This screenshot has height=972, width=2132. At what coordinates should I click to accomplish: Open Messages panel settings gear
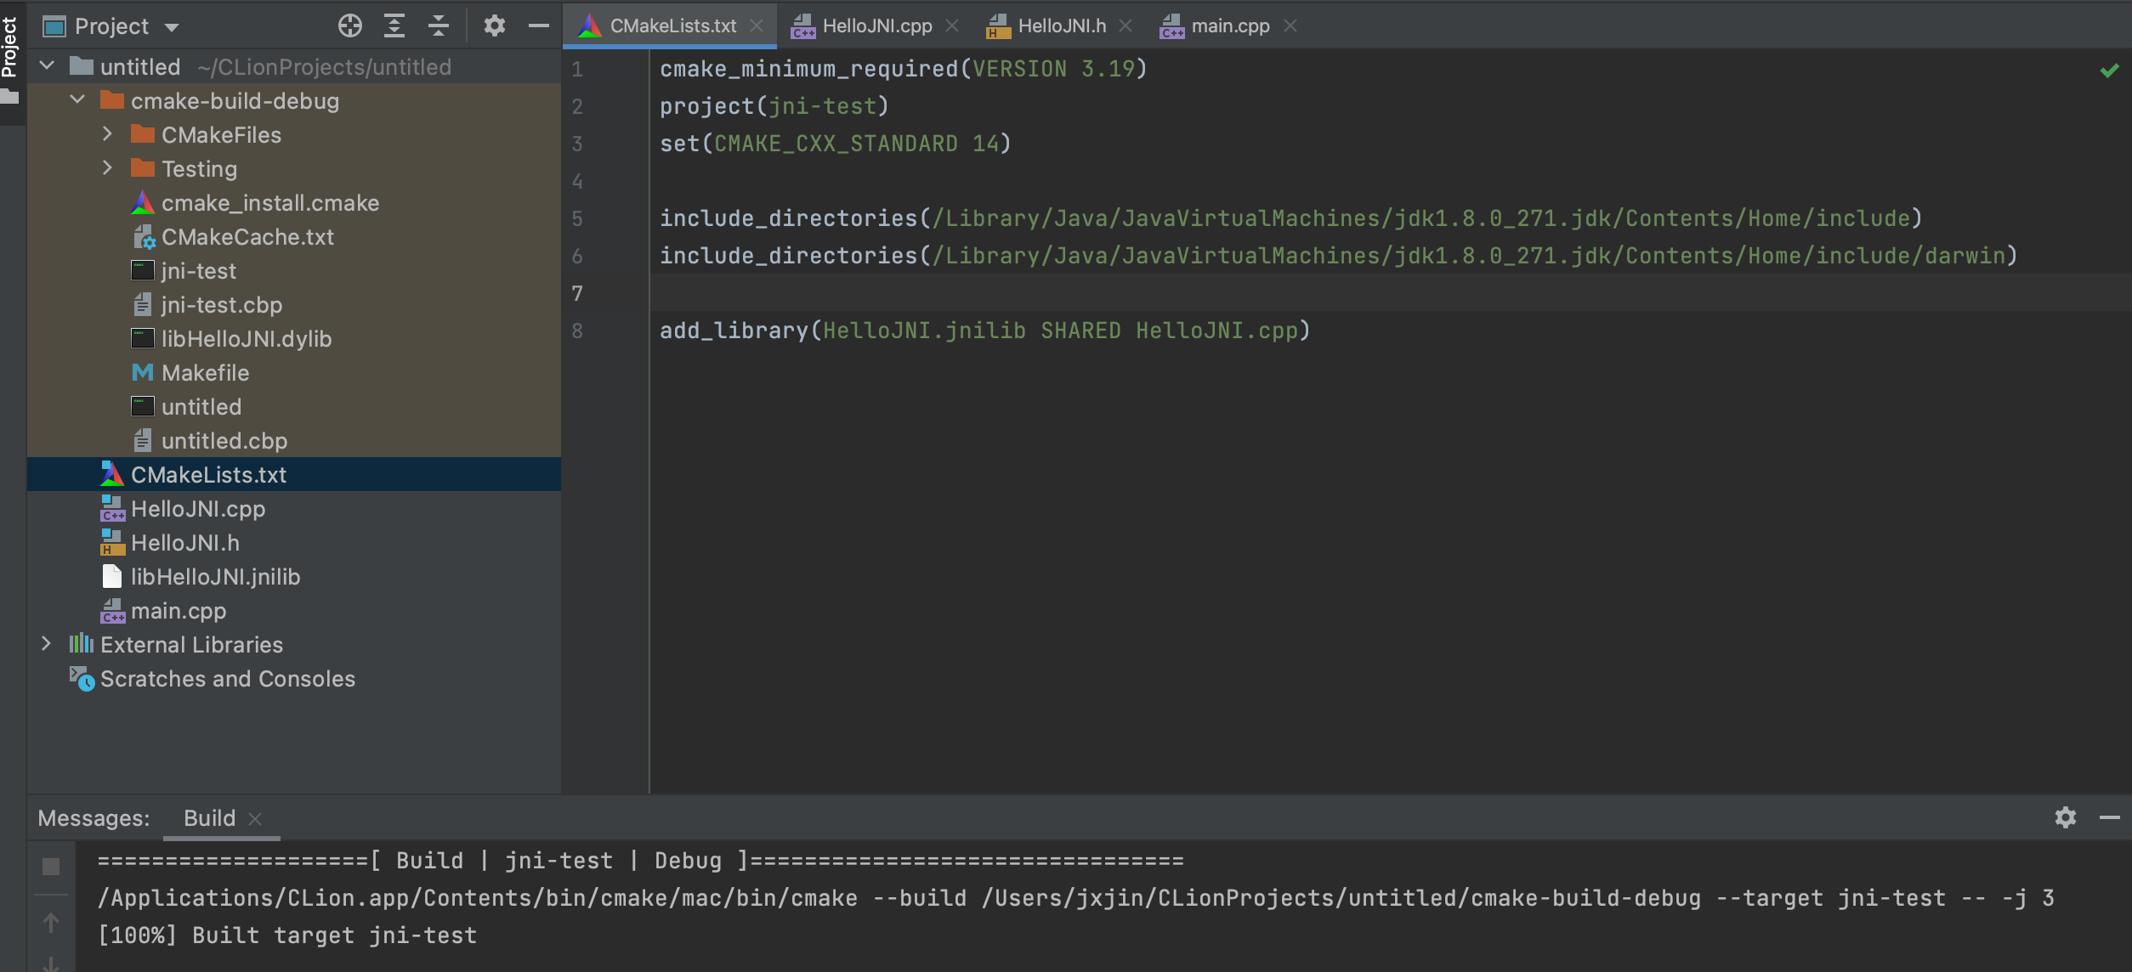click(x=2066, y=817)
